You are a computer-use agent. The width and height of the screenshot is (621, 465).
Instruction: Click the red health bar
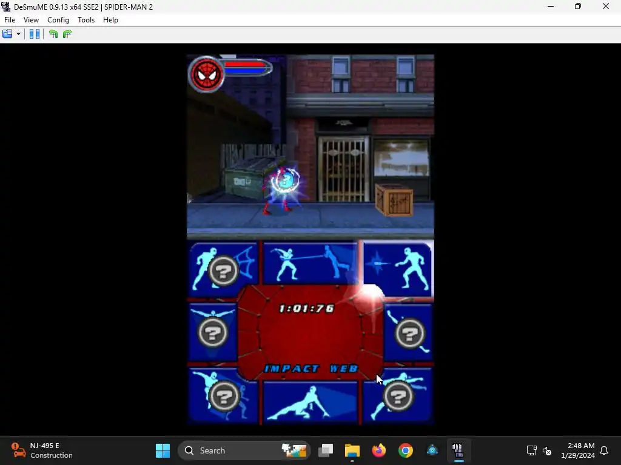[246, 64]
